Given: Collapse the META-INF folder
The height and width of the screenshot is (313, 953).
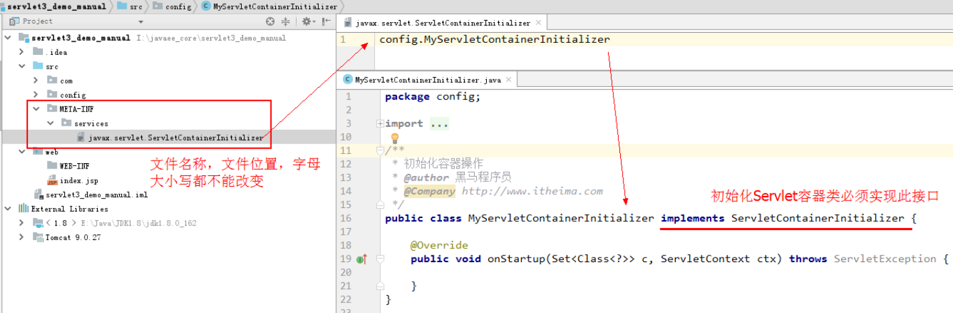Looking at the screenshot, I should (35, 108).
